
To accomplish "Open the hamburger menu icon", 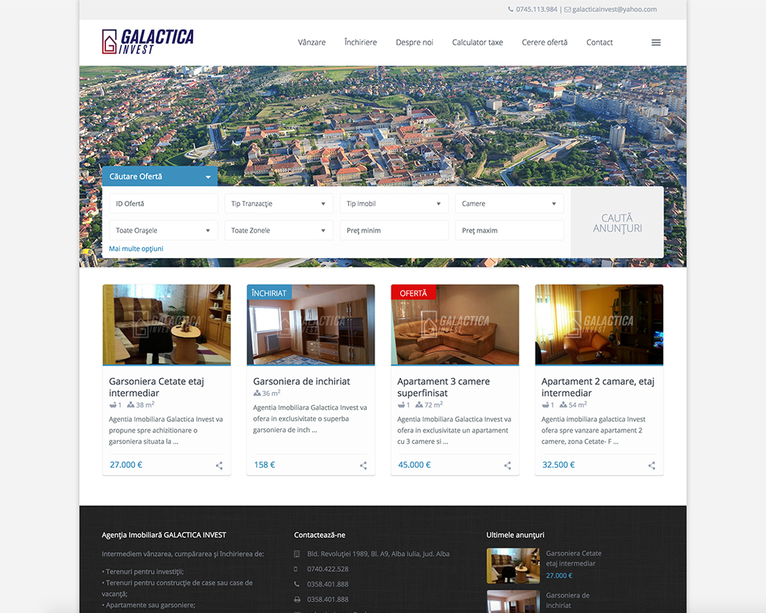I will click(656, 43).
